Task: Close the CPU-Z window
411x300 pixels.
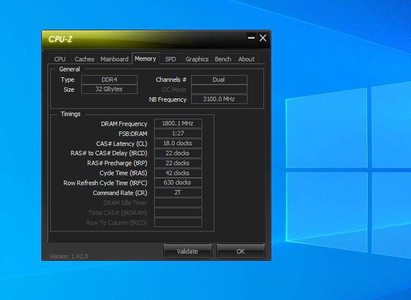Action: (263, 38)
